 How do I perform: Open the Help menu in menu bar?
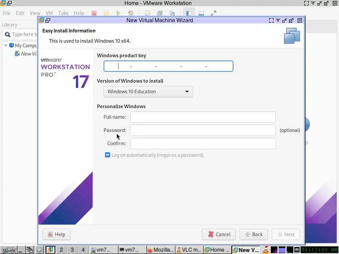click(x=79, y=13)
